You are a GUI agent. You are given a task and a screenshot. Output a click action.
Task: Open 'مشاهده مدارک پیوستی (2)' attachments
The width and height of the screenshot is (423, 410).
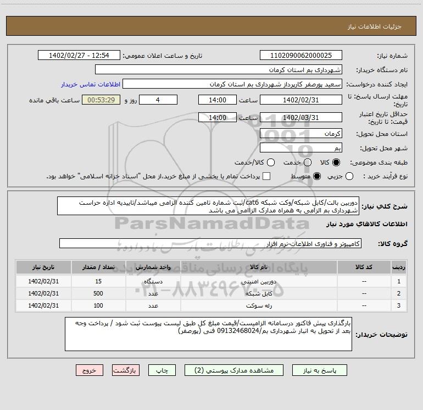(234, 370)
